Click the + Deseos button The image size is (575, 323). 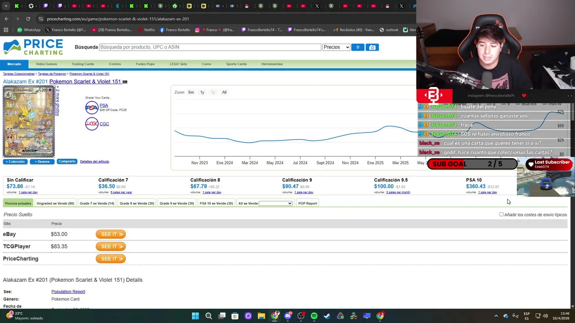click(42, 161)
